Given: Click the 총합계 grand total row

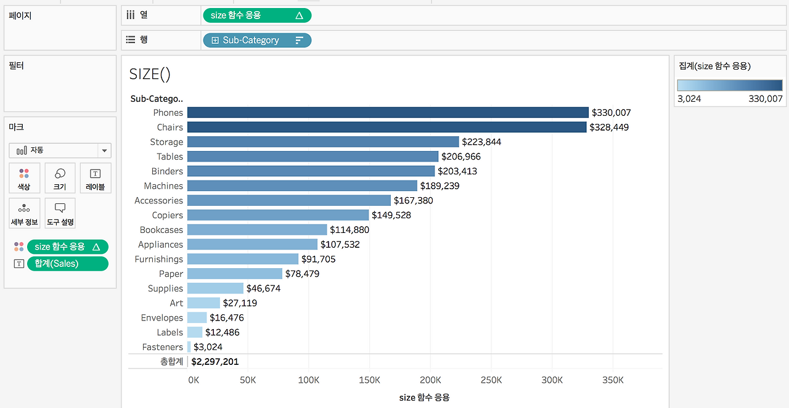Looking at the screenshot, I should pos(395,362).
